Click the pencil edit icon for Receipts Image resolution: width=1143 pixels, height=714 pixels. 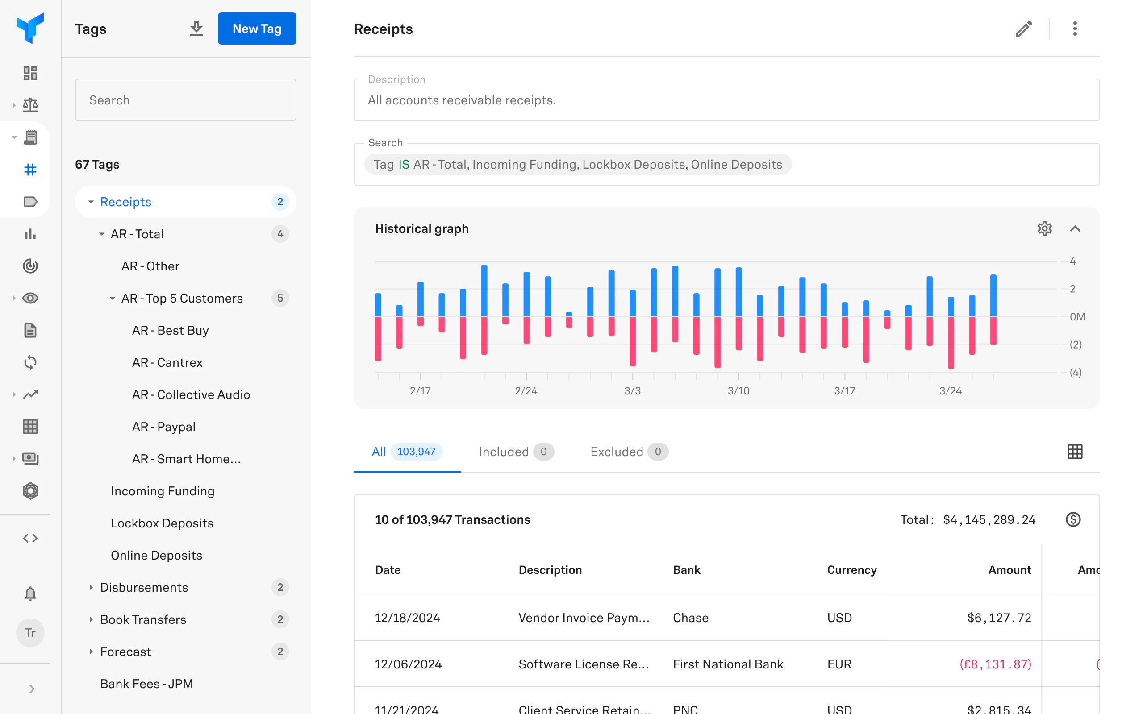(x=1023, y=29)
